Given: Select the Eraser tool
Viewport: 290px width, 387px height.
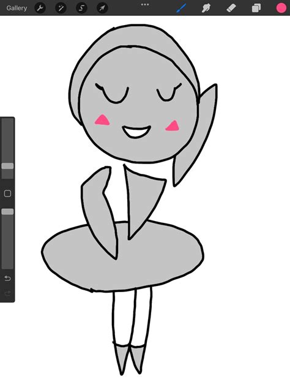Looking at the screenshot, I should (x=231, y=8).
